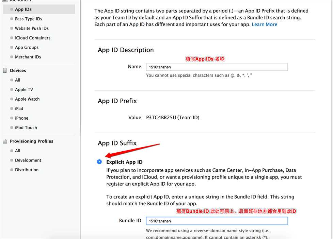Focus the App ID Name field
Image resolution: width=333 pixels, height=239 pixels.
pos(217,67)
